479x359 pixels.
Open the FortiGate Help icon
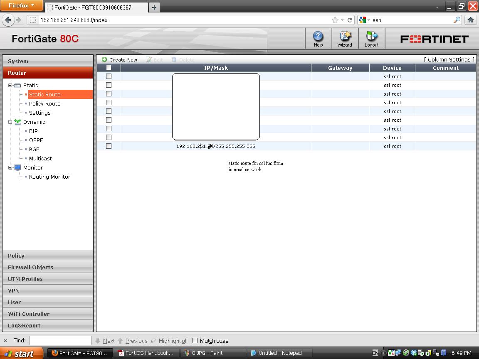(x=318, y=36)
